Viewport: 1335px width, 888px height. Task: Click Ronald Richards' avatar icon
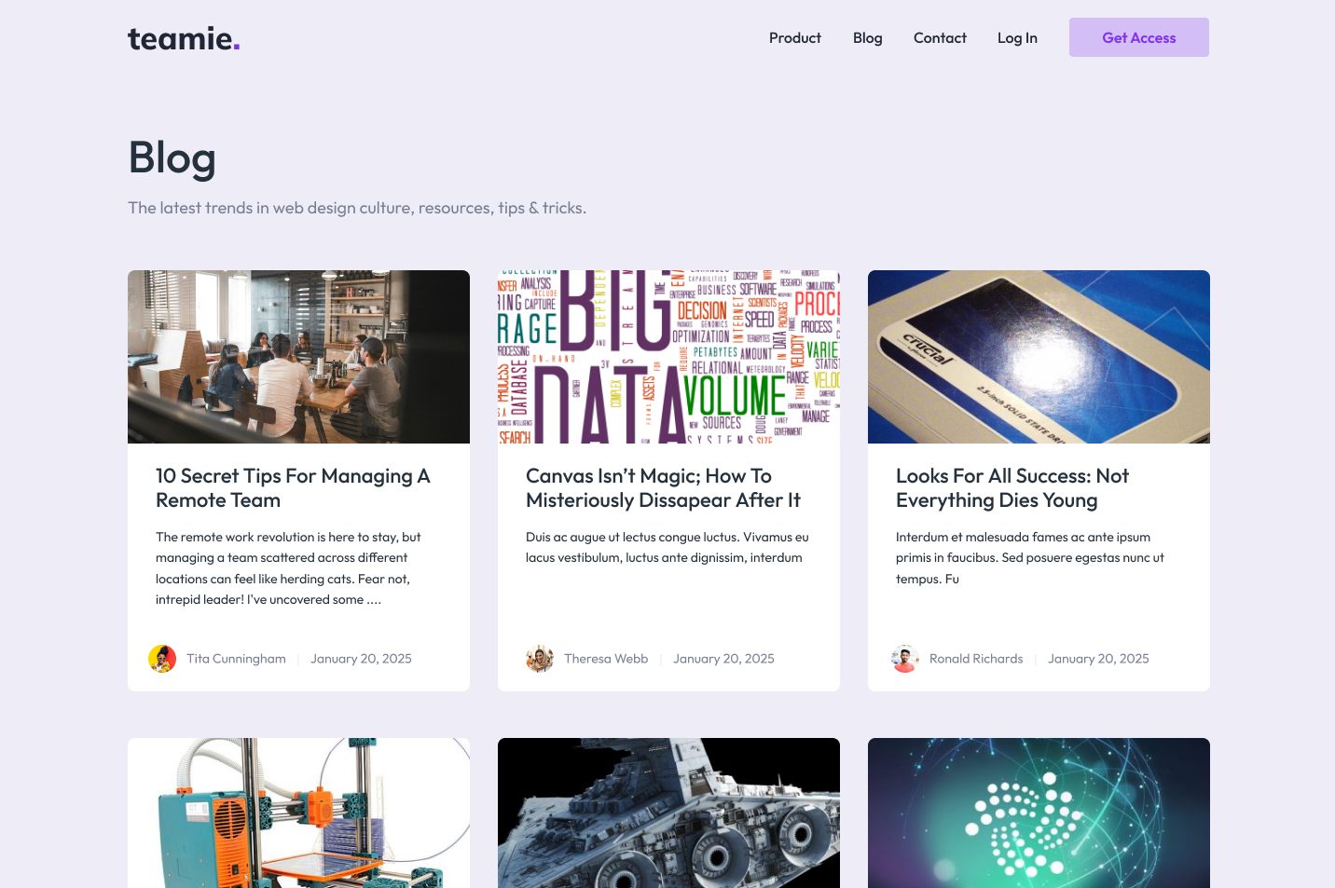(x=905, y=659)
